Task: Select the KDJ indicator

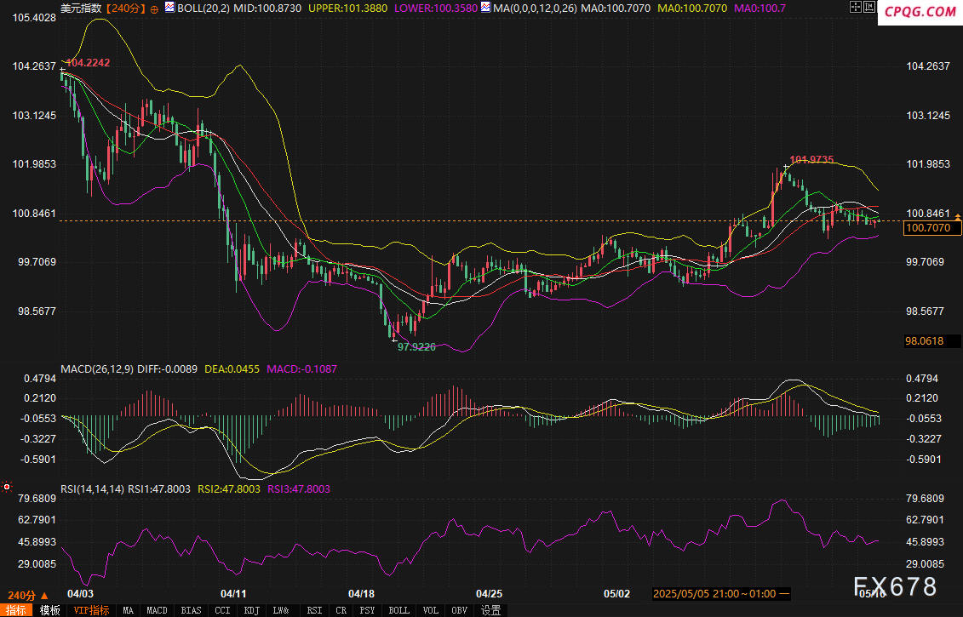Action: pyautogui.click(x=251, y=610)
